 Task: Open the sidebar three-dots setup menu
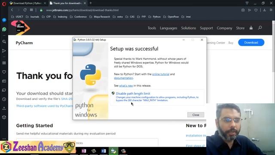tap(4, 139)
